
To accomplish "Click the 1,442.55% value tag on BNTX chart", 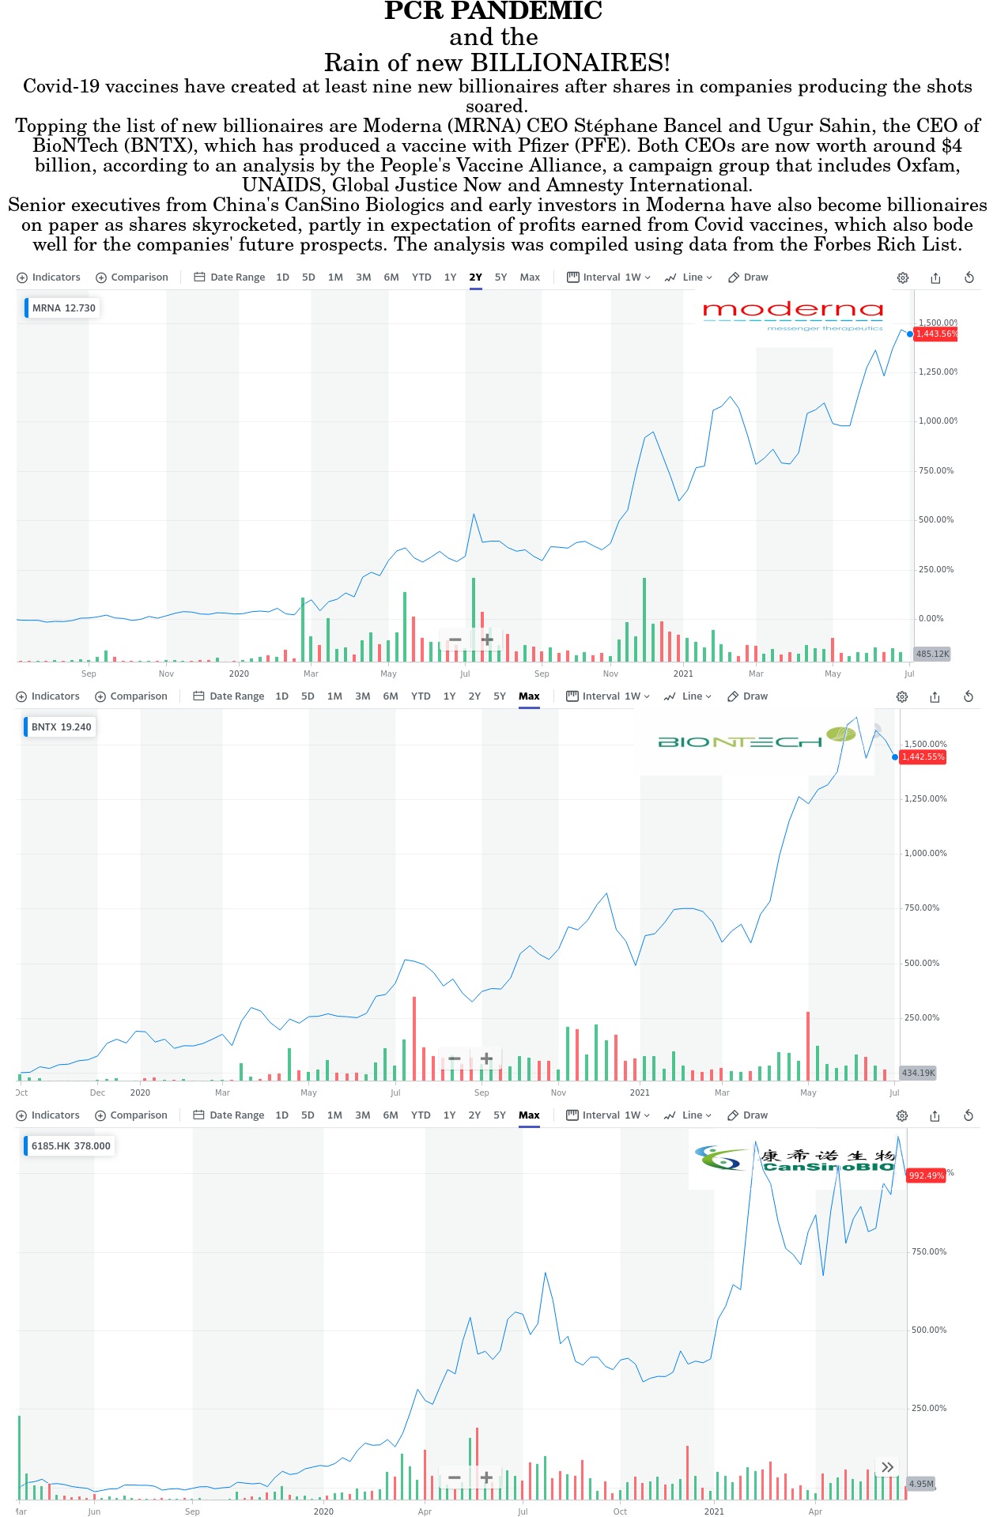I will pos(923,757).
